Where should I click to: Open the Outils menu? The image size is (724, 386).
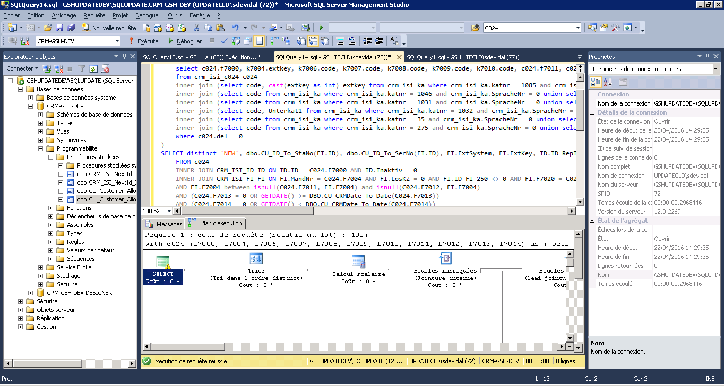click(175, 15)
